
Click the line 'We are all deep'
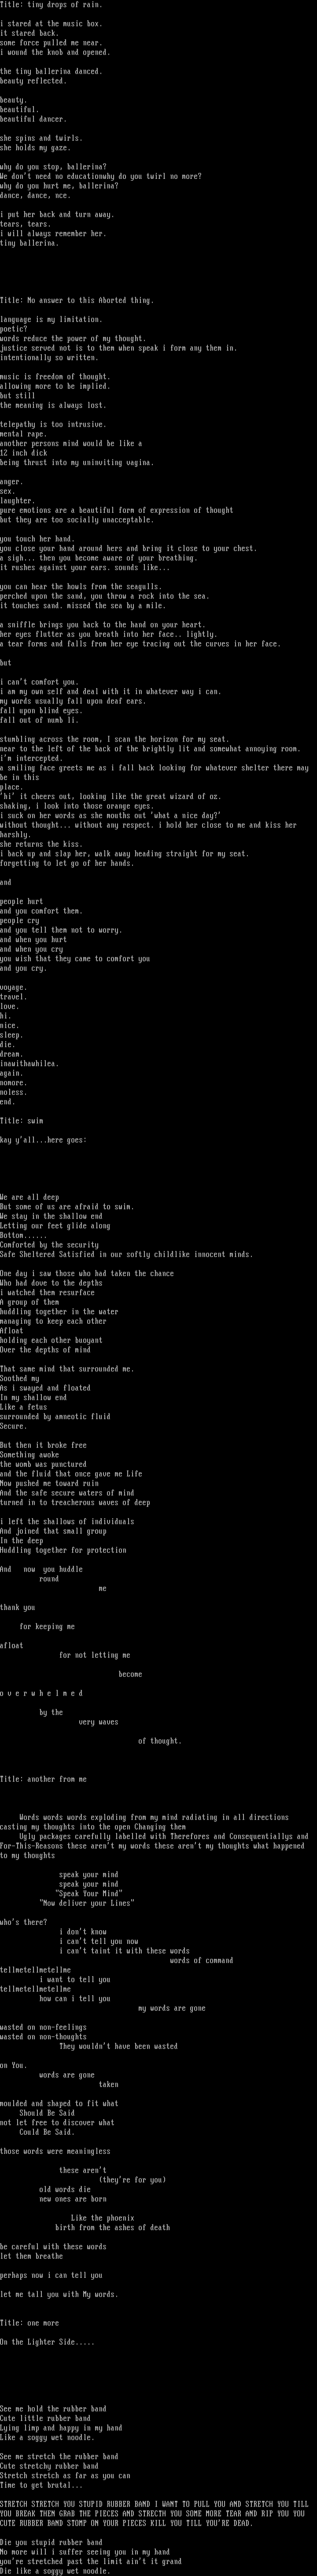click(x=29, y=1197)
